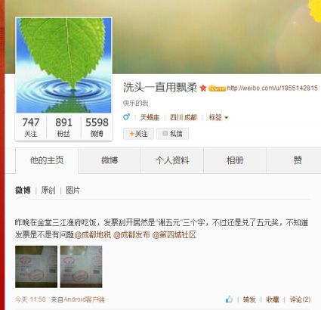Click the thumbs-up like icon

pyautogui.click(x=229, y=299)
